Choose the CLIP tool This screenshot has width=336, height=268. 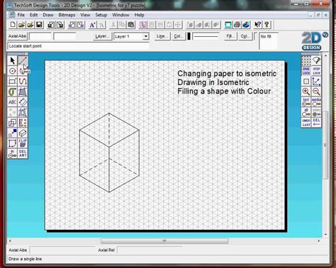(23, 143)
